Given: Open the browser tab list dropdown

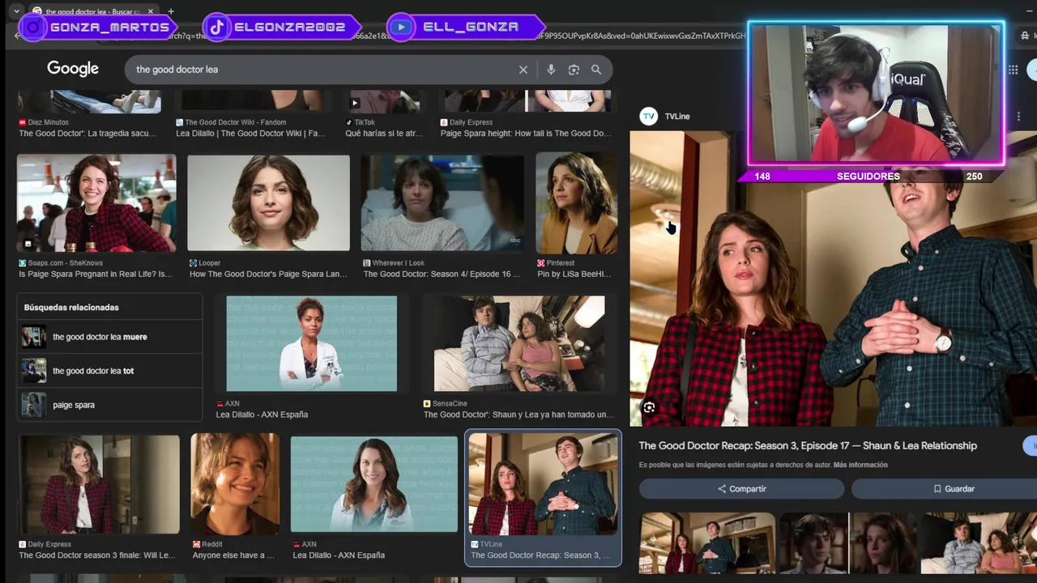Looking at the screenshot, I should [16, 11].
